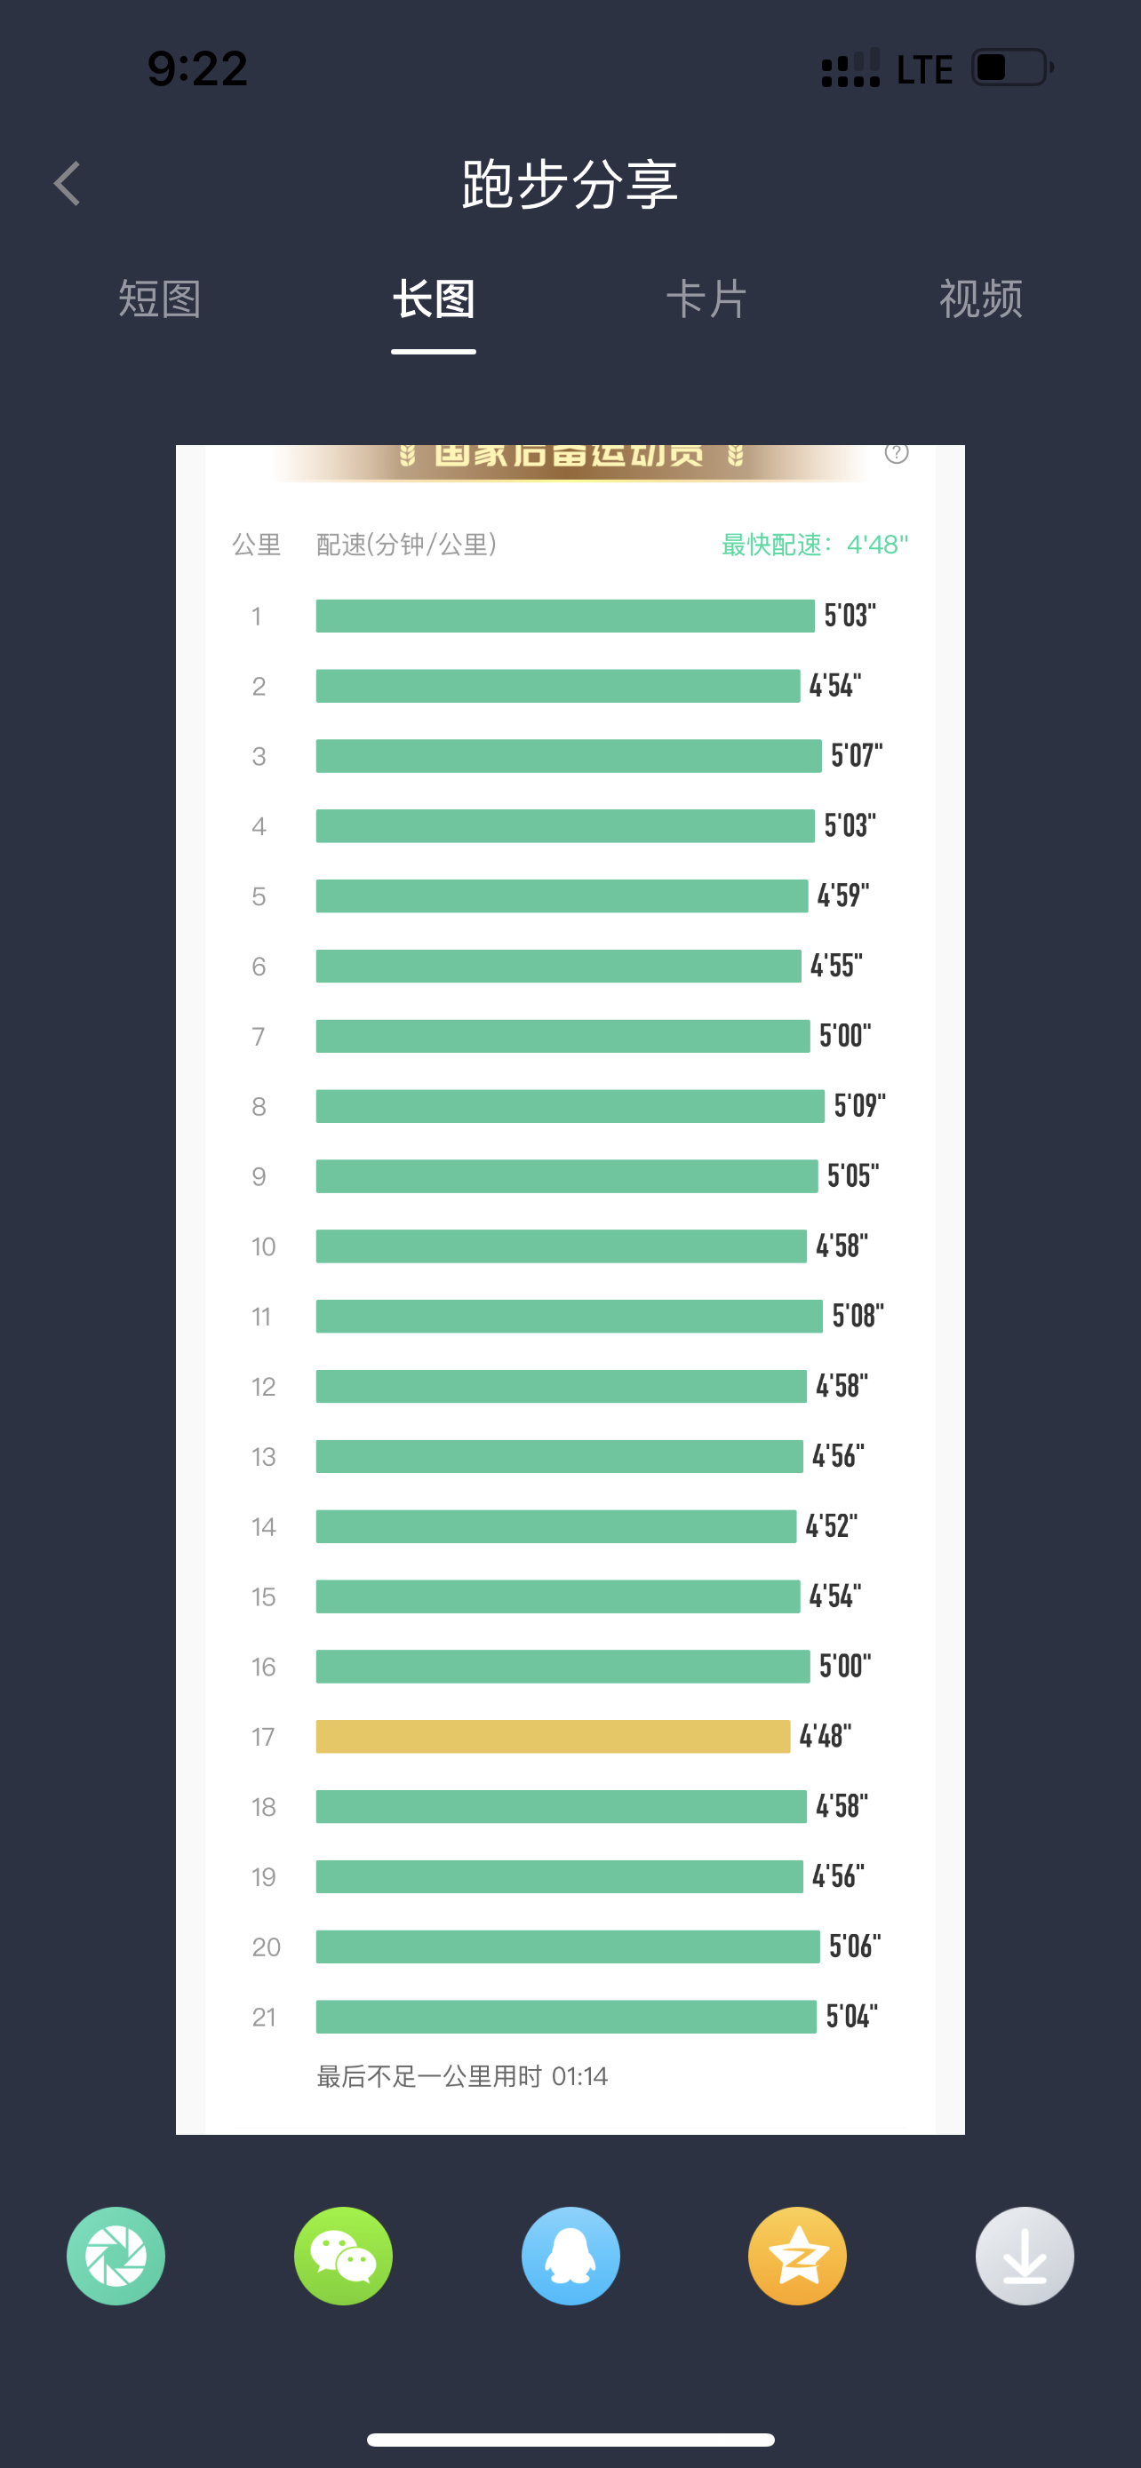Open the 卡片 tab
The image size is (1141, 2468).
coord(707,299)
